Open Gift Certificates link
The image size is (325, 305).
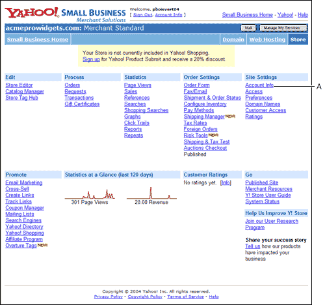[x=82, y=104]
